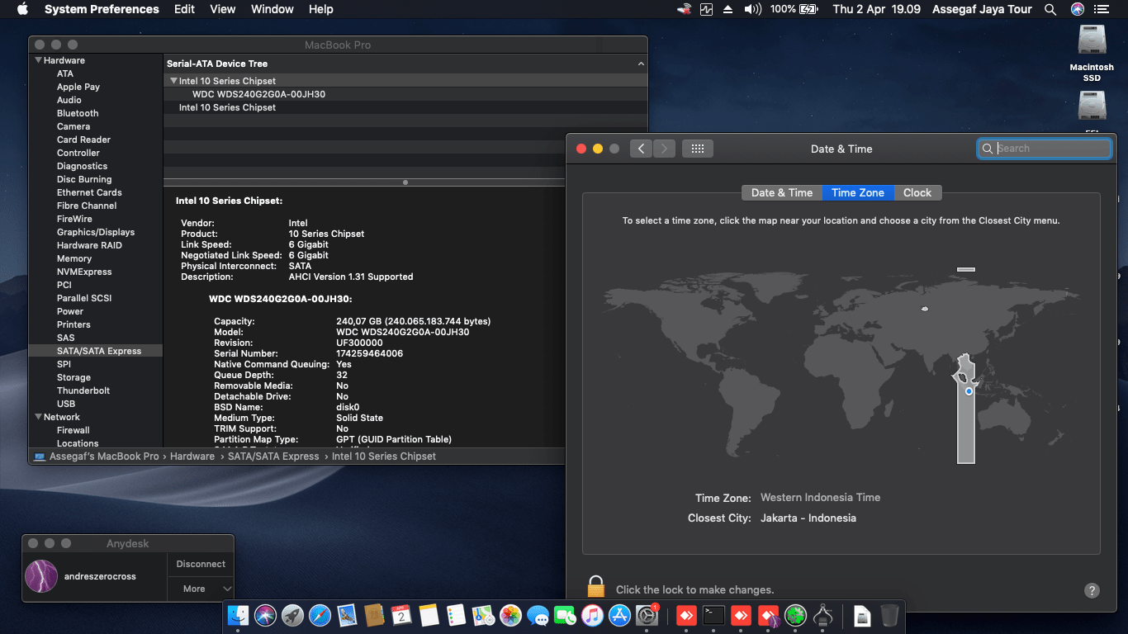Image resolution: width=1128 pixels, height=634 pixels.
Task: Click the date and time in menu bar
Action: coord(876,9)
